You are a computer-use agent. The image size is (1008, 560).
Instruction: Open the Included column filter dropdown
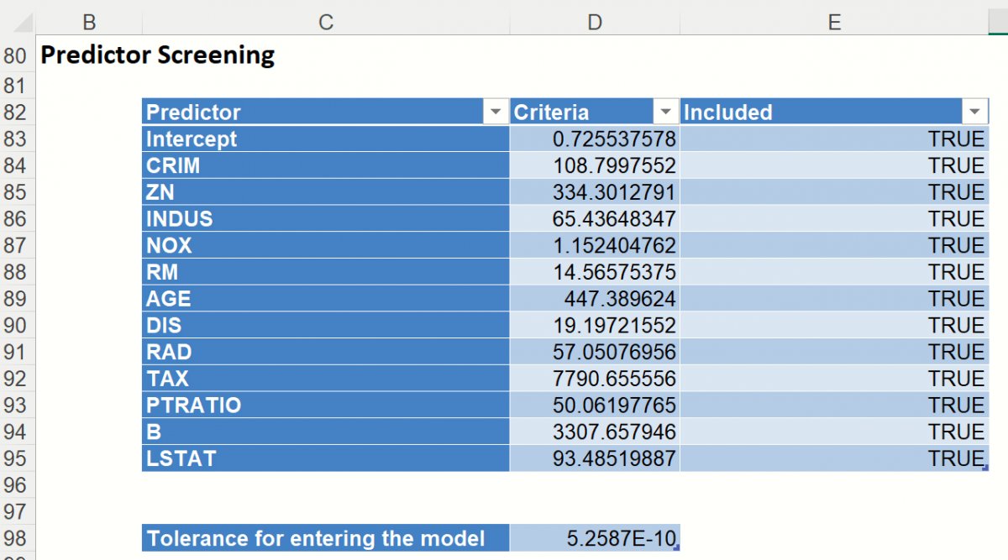[974, 112]
